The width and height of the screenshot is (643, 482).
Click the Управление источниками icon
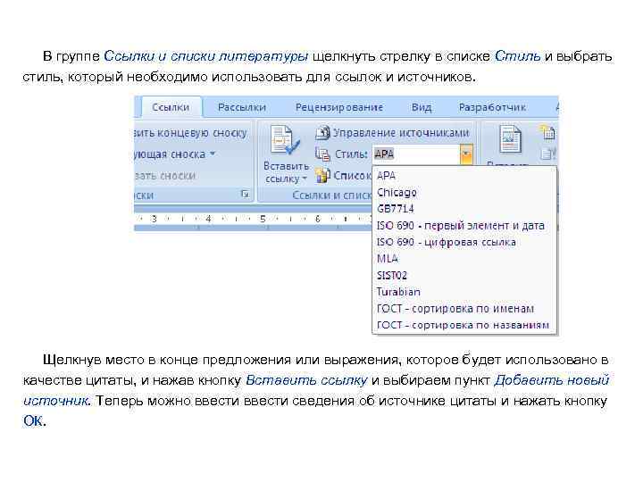(322, 133)
